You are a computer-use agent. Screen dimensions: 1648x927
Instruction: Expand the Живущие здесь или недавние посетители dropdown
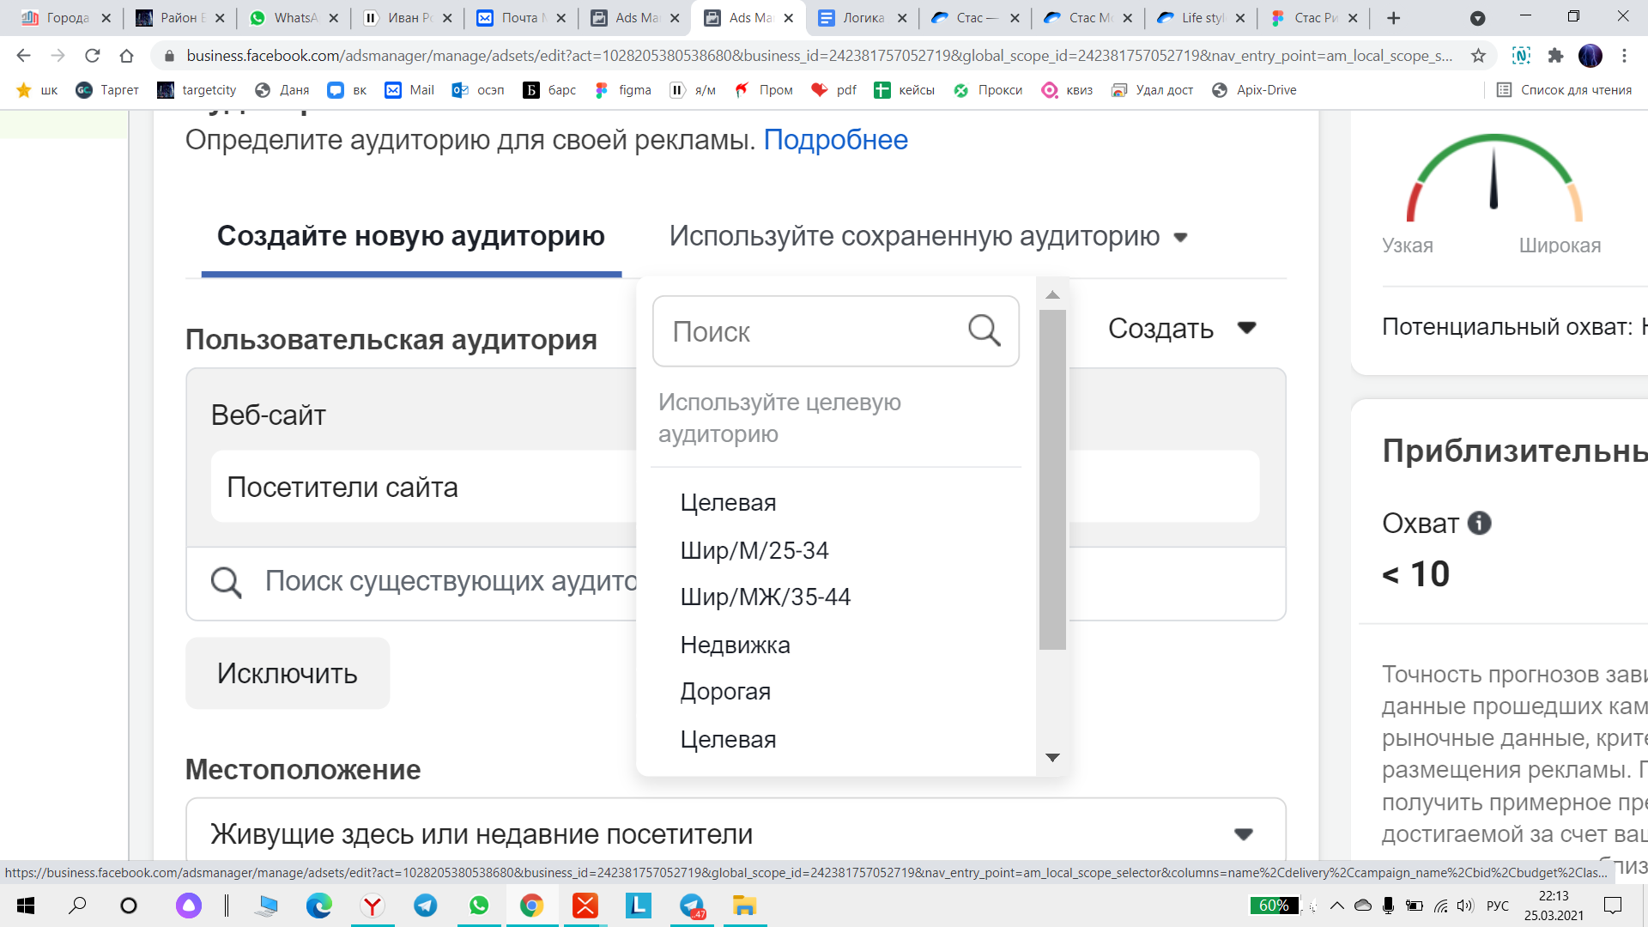coord(736,833)
